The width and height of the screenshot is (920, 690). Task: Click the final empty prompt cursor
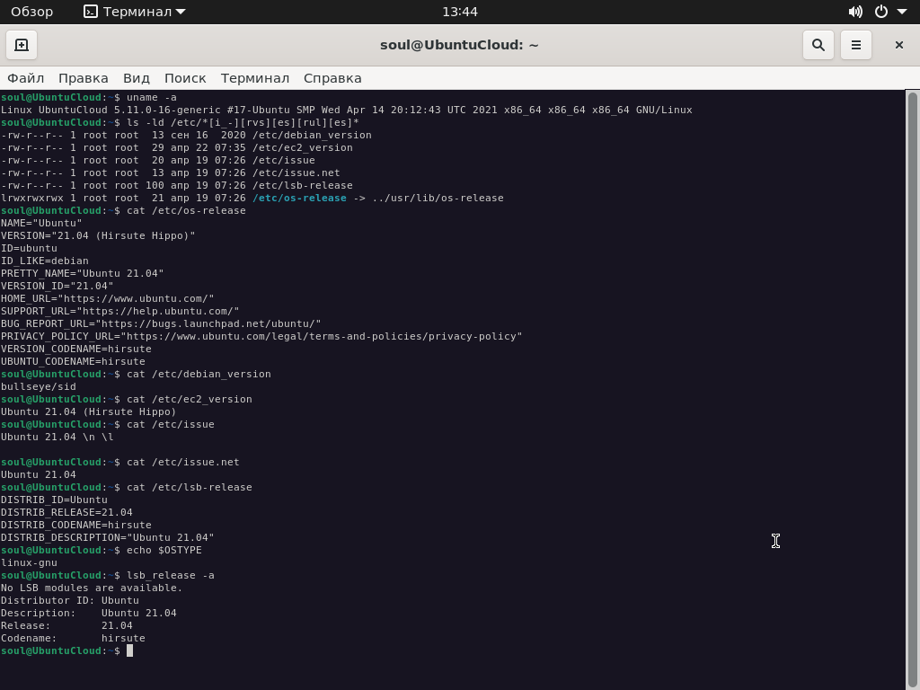coord(129,650)
